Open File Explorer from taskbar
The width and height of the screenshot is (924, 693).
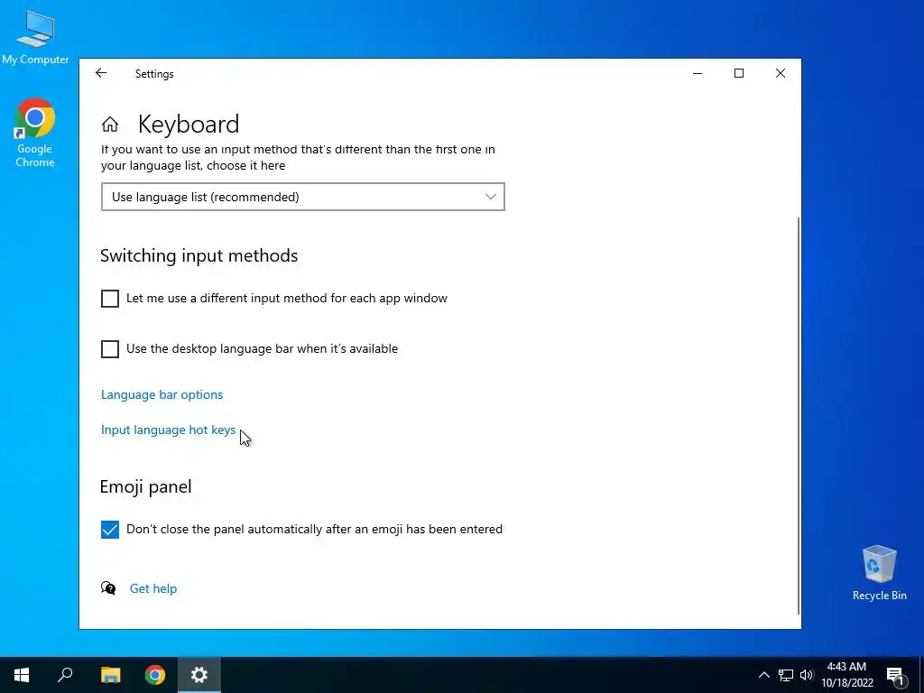point(110,675)
